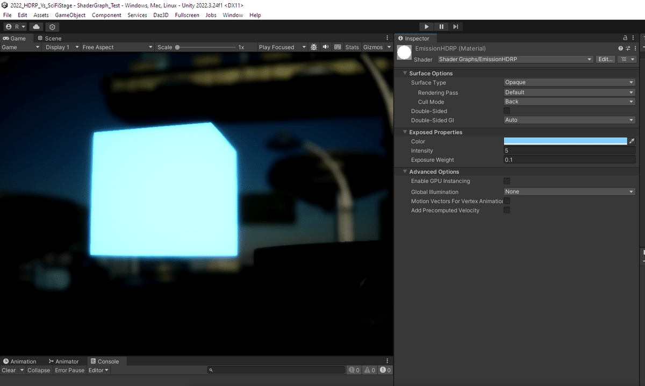
Task: Show Stats overlay in the Game view
Action: tap(352, 47)
